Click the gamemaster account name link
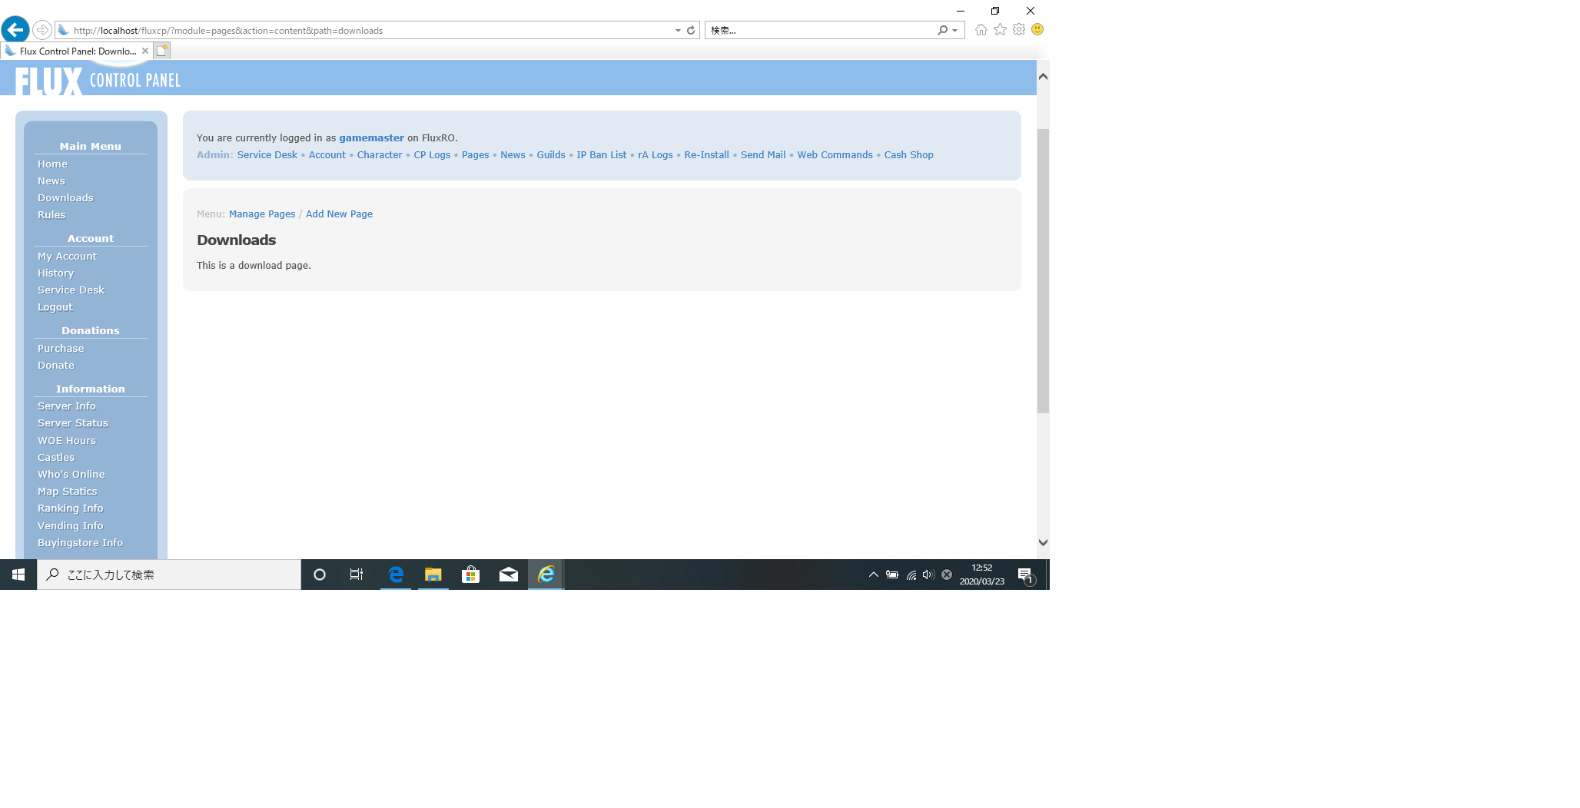 click(371, 138)
